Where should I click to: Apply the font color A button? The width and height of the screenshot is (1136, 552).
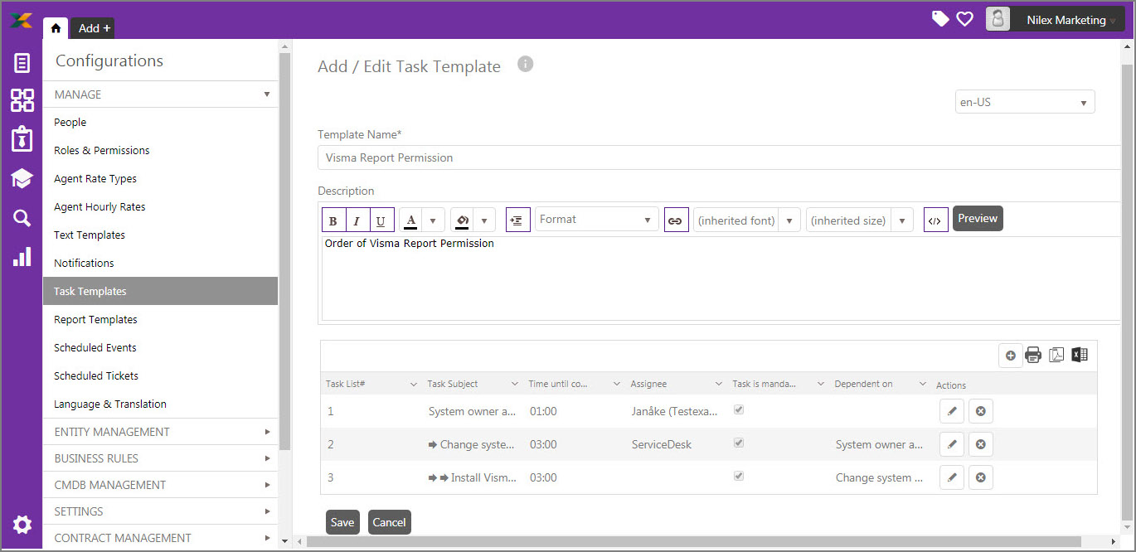(x=410, y=220)
